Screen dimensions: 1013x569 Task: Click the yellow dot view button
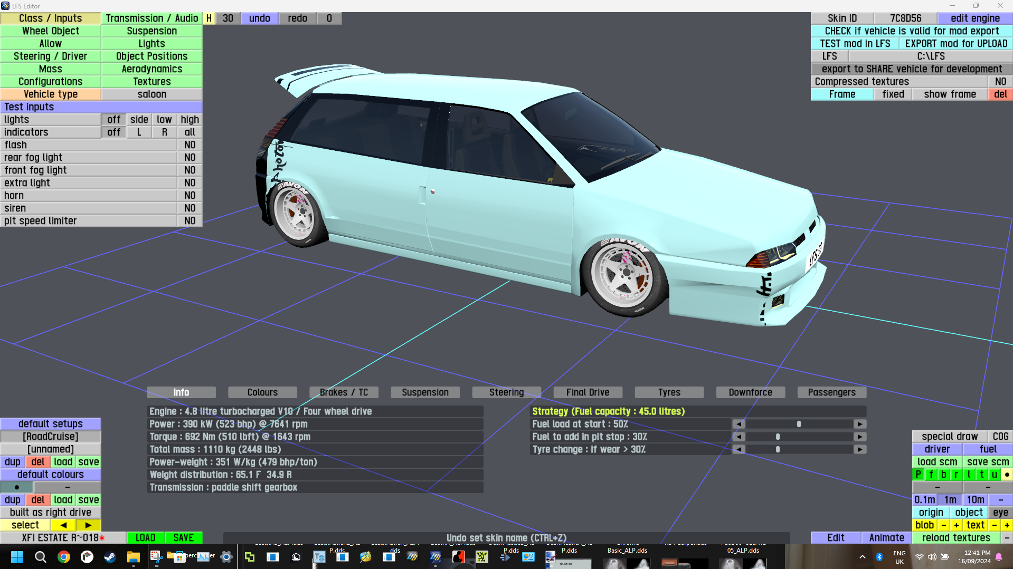[1007, 475]
